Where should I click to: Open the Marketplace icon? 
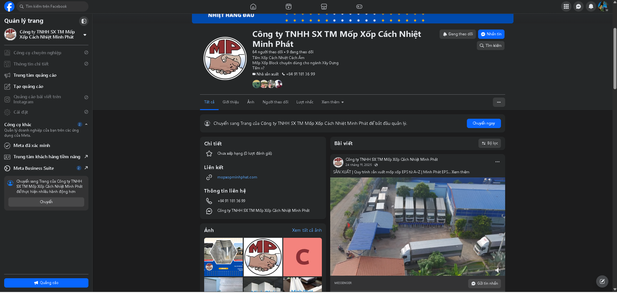tap(324, 6)
